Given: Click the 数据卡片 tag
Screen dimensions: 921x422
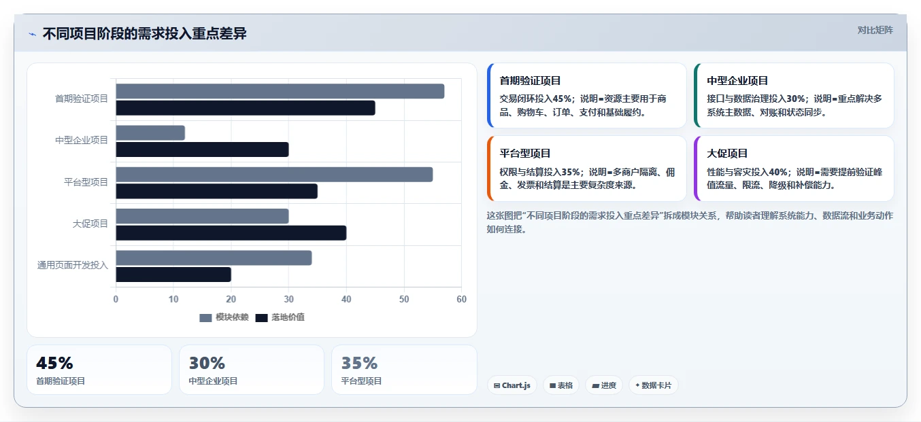Looking at the screenshot, I should [653, 385].
